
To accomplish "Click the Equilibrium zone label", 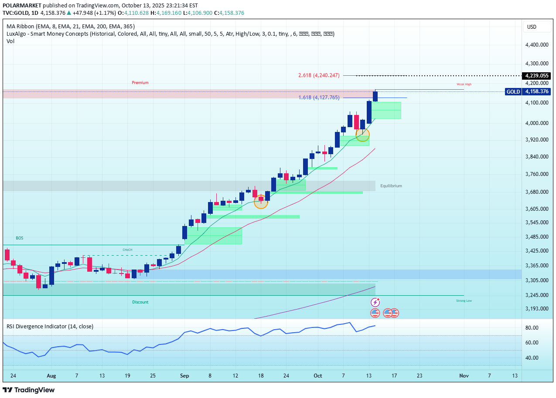I will coord(391,186).
